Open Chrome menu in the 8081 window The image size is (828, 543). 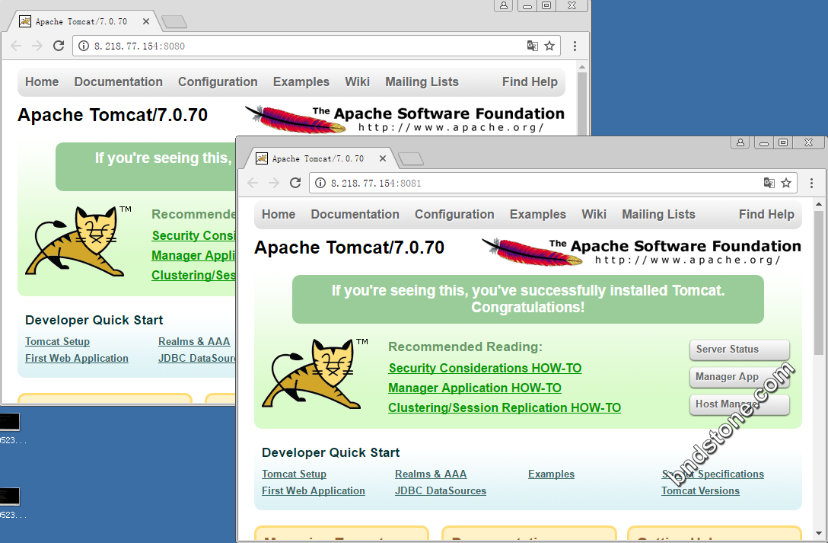811,183
